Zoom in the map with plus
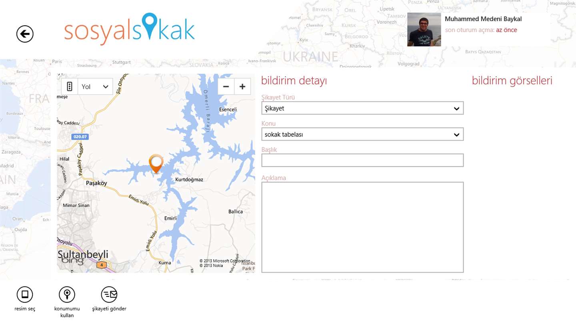This screenshot has height=324, width=576. coord(242,86)
